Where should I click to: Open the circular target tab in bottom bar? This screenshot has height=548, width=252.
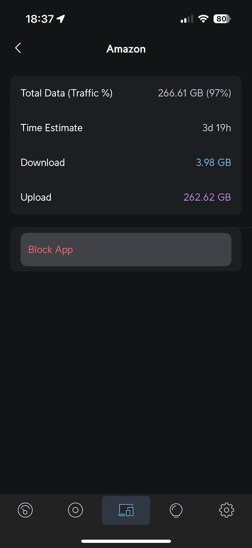[x=75, y=510]
